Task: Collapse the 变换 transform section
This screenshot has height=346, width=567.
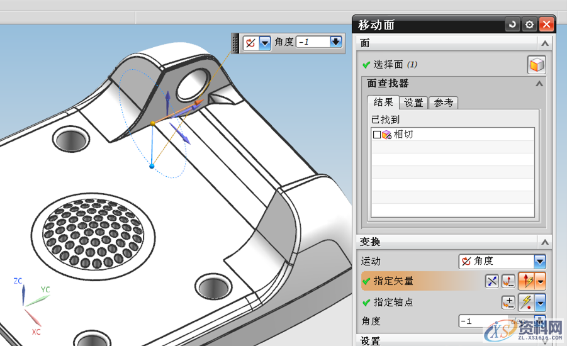Action: click(544, 242)
